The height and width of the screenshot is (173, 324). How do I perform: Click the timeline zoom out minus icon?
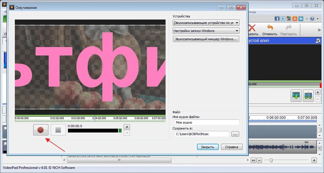coord(260,160)
